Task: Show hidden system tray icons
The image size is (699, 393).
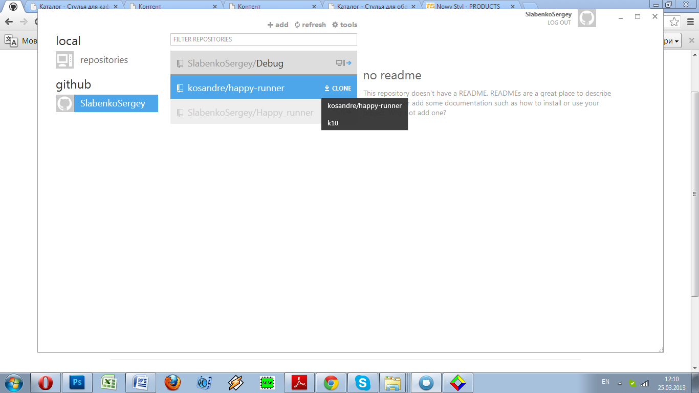Action: pyautogui.click(x=620, y=383)
